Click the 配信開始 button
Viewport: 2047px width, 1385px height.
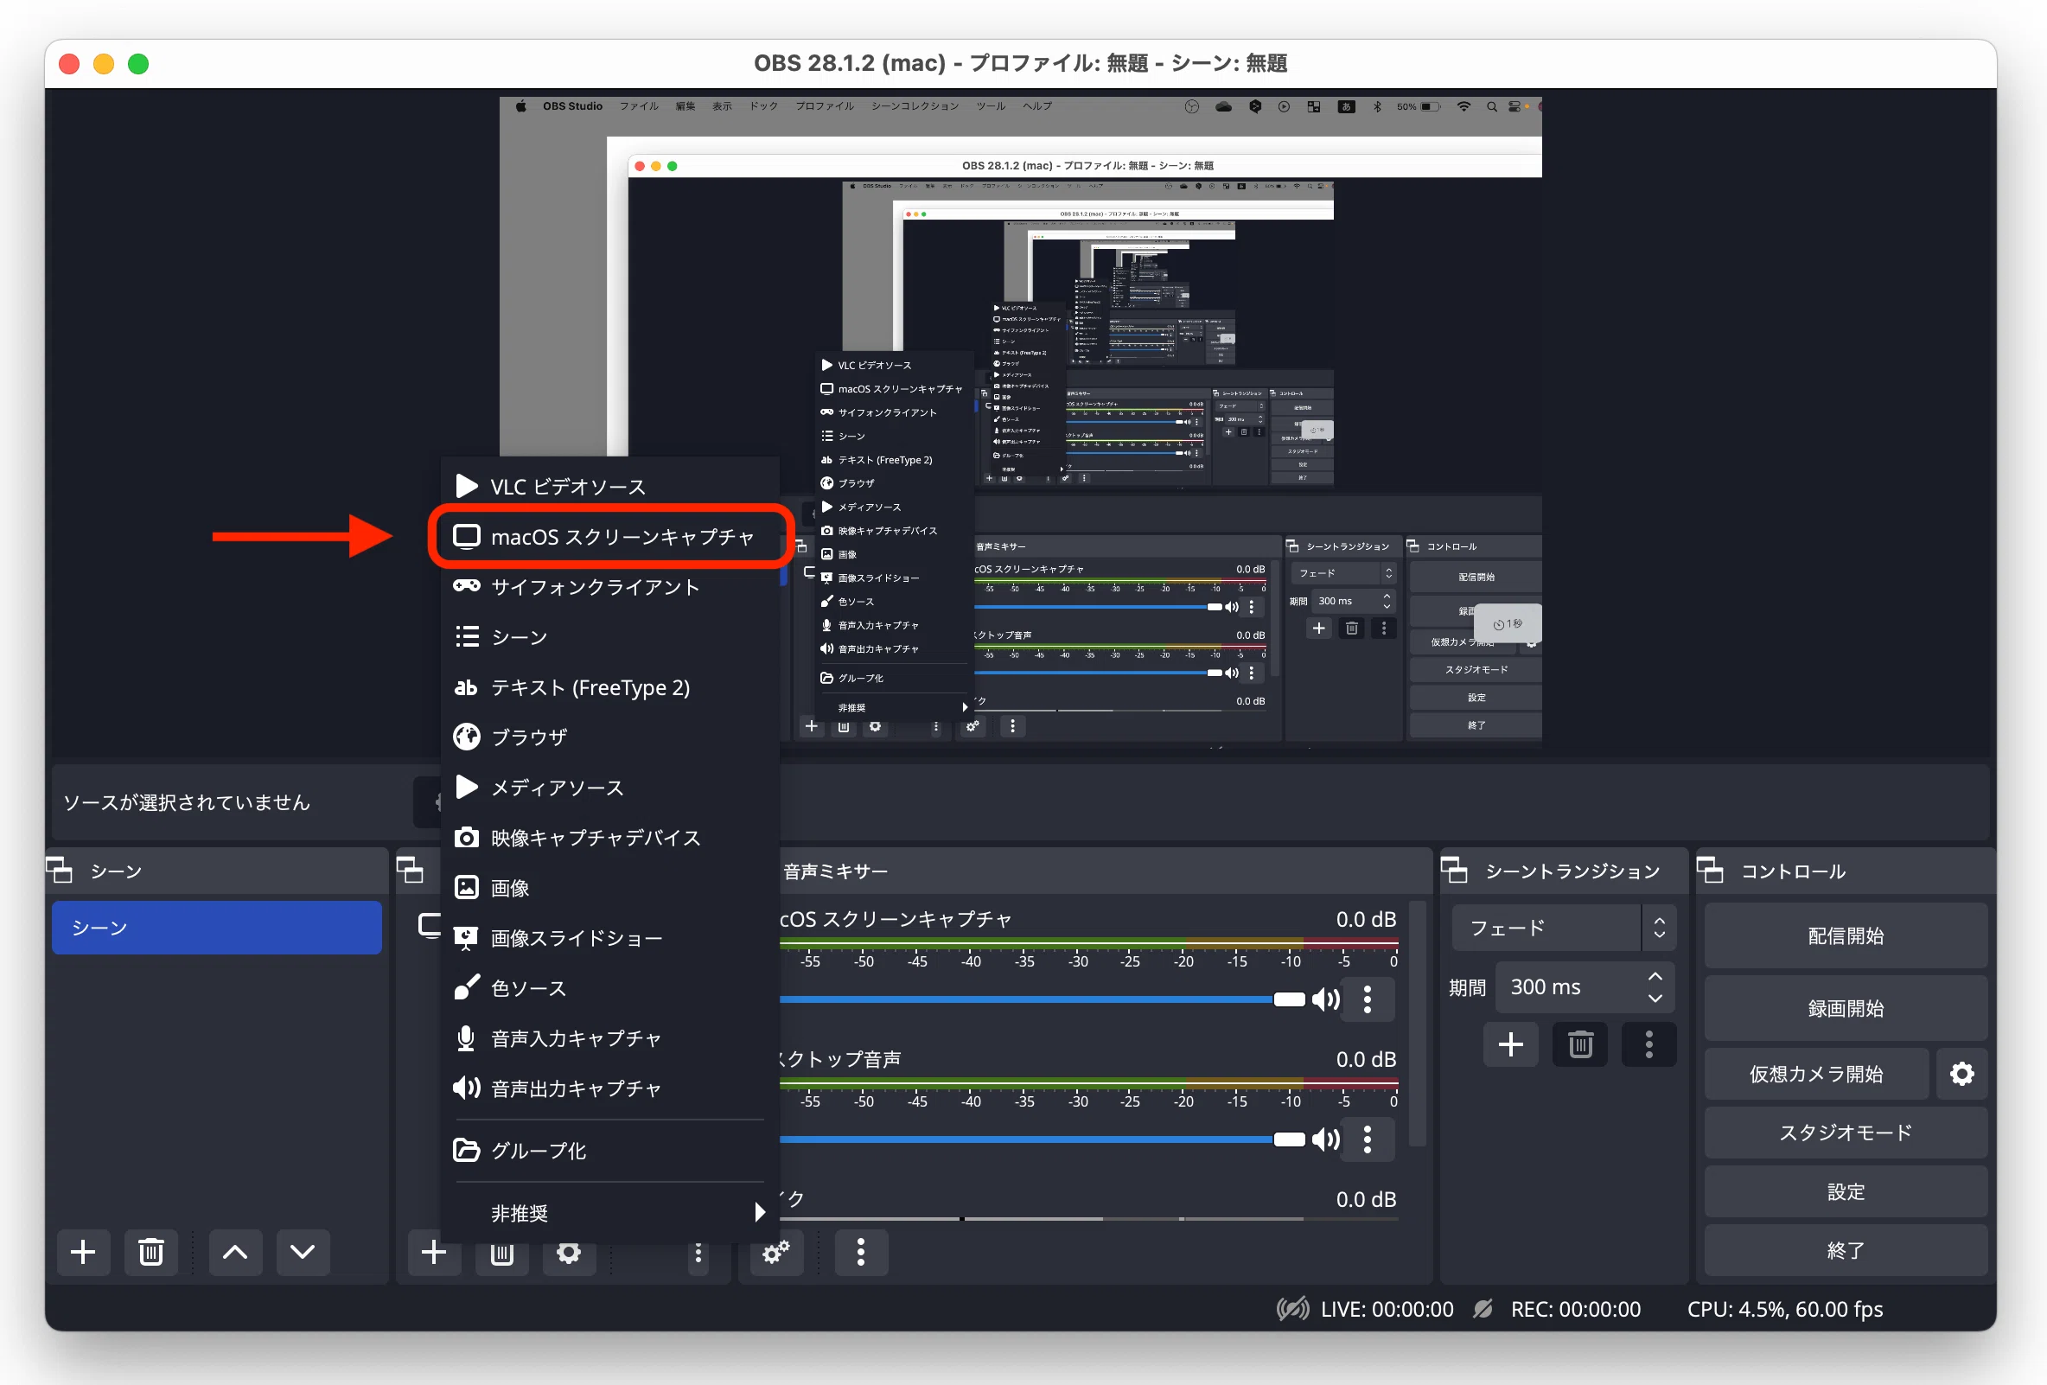click(x=1846, y=935)
